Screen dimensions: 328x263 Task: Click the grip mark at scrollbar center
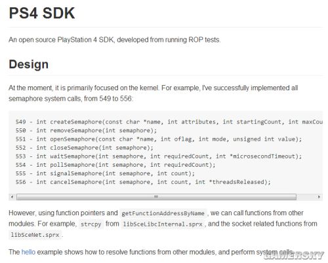pos(156,197)
